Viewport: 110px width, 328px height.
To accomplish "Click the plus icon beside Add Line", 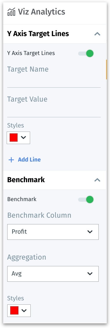I will (x=11, y=160).
